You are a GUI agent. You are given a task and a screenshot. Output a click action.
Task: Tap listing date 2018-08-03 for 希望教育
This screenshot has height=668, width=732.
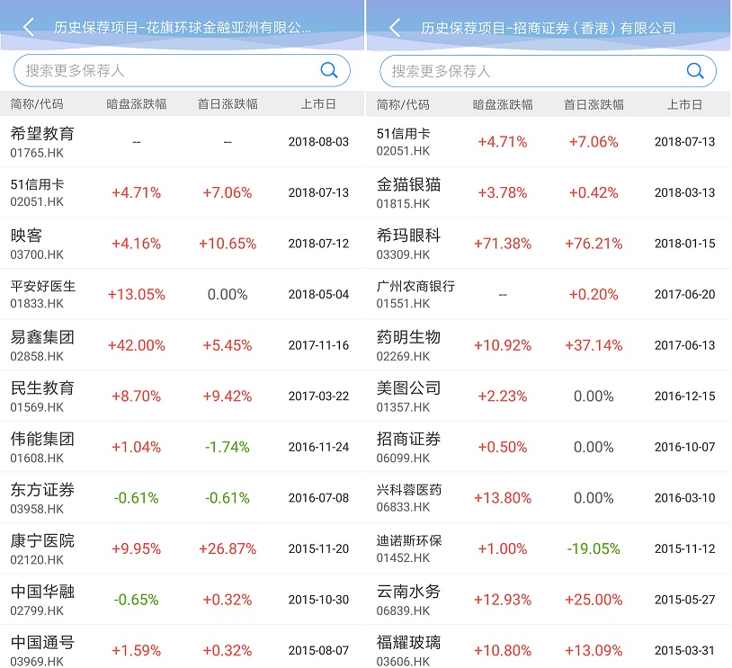(x=318, y=141)
